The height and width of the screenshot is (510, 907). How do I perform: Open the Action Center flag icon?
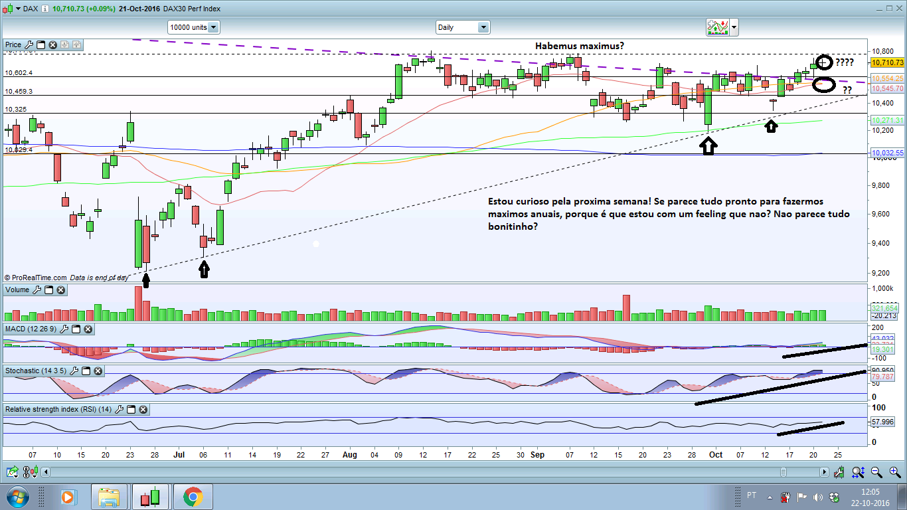(x=801, y=497)
